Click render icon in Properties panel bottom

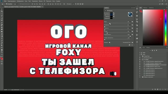click(x=129, y=45)
